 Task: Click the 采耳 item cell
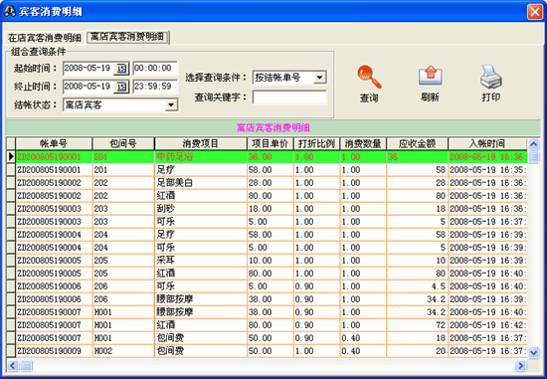[x=201, y=260]
